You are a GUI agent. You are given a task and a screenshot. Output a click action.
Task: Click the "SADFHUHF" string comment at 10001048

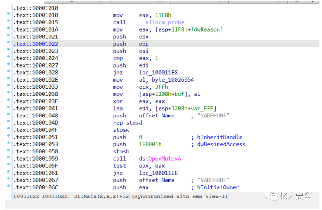(213, 116)
